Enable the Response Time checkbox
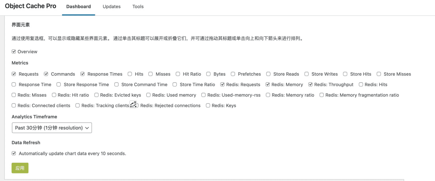Viewport: 435px width, 181px height. click(14, 84)
